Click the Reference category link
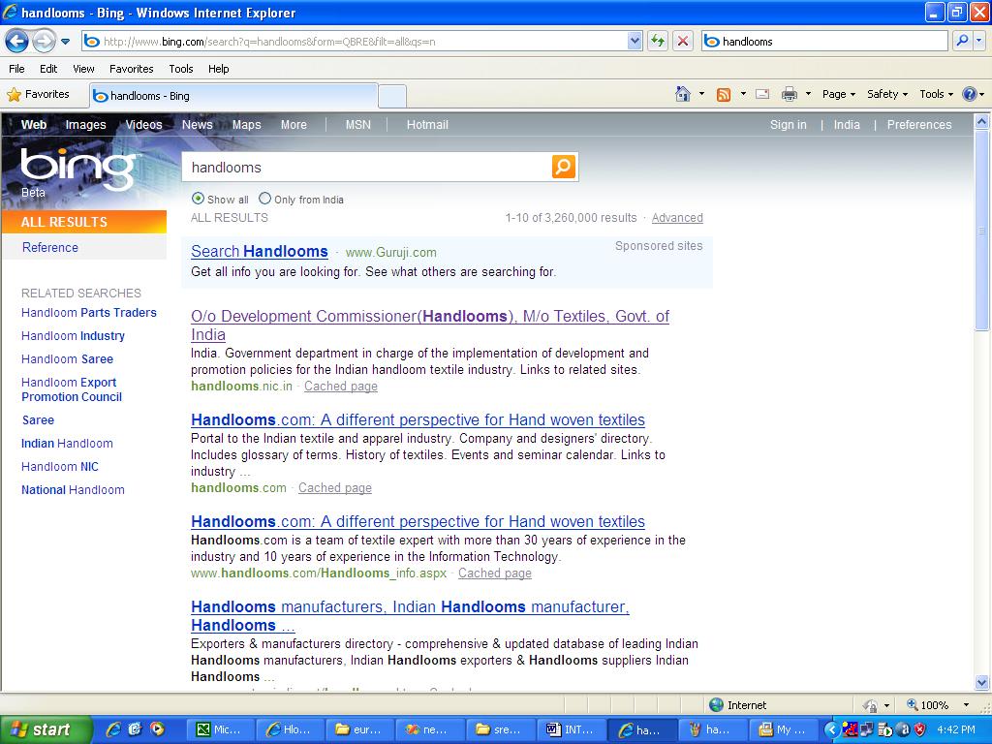Image resolution: width=992 pixels, height=744 pixels. coord(50,247)
